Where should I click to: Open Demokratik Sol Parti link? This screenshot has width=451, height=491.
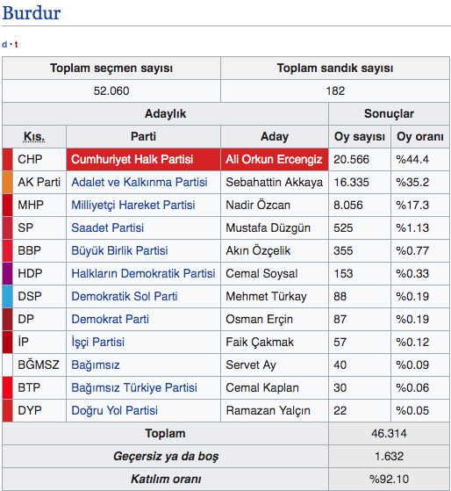coord(125,297)
